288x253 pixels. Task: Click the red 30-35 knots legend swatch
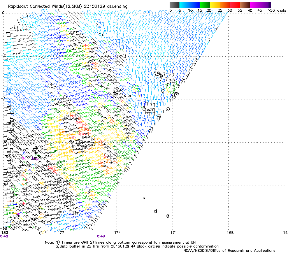click(235, 5)
